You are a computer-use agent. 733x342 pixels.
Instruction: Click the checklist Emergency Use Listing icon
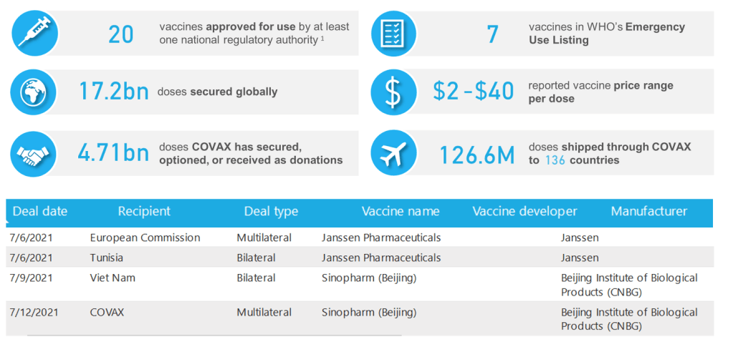point(394,33)
